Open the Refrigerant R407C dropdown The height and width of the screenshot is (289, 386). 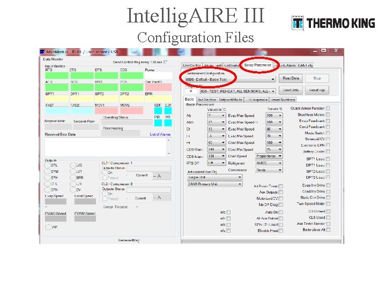coord(269,163)
